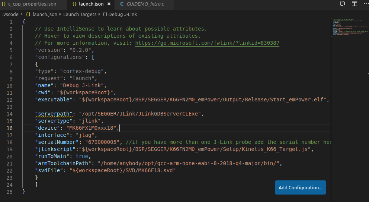369x202 pixels.
Task: Click the braces icon before launch.json breadcrumb
Action: 28,15
